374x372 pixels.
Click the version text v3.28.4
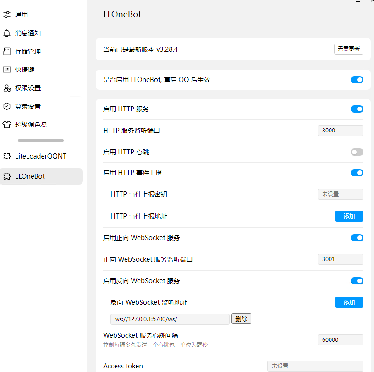point(167,49)
